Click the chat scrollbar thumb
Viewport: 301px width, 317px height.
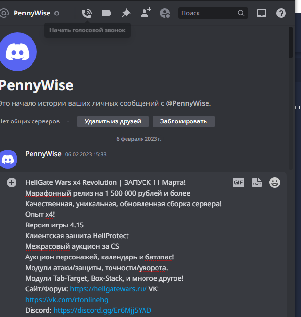coord(291,42)
